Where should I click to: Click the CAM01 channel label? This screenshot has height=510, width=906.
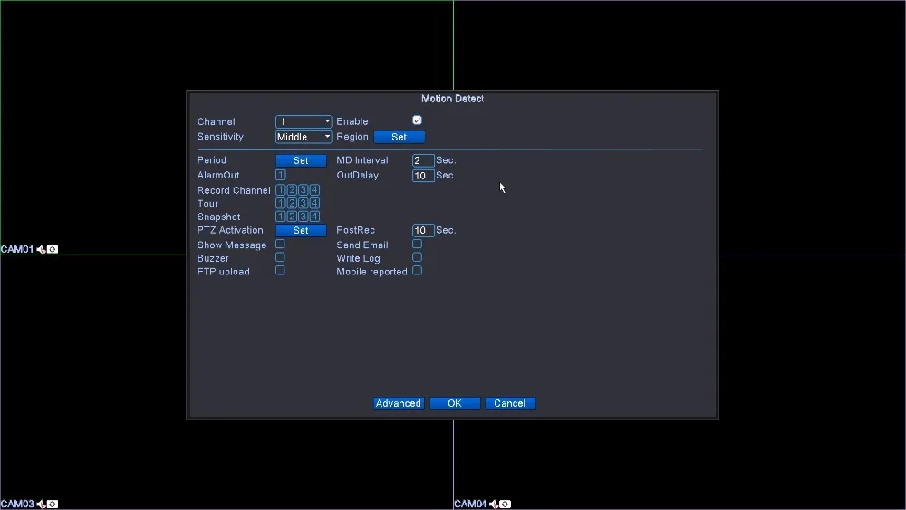(x=17, y=249)
